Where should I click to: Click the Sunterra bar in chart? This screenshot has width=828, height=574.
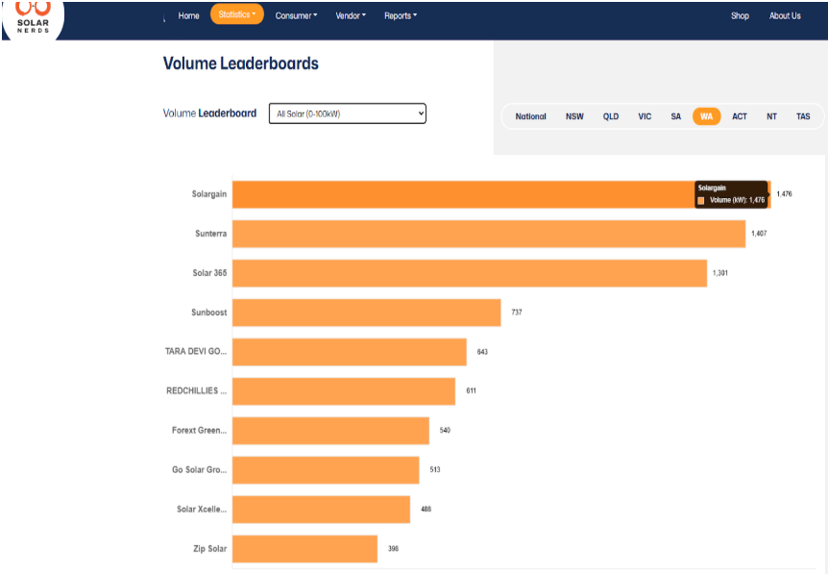[488, 234]
